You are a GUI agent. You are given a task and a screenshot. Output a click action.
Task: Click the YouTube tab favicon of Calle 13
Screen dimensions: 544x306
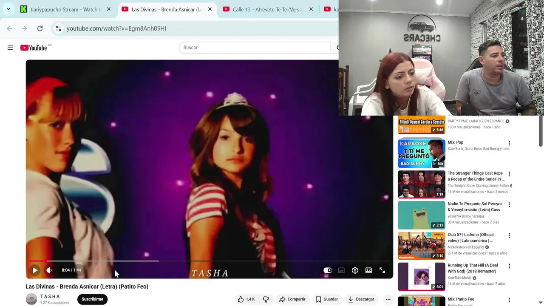226,9
